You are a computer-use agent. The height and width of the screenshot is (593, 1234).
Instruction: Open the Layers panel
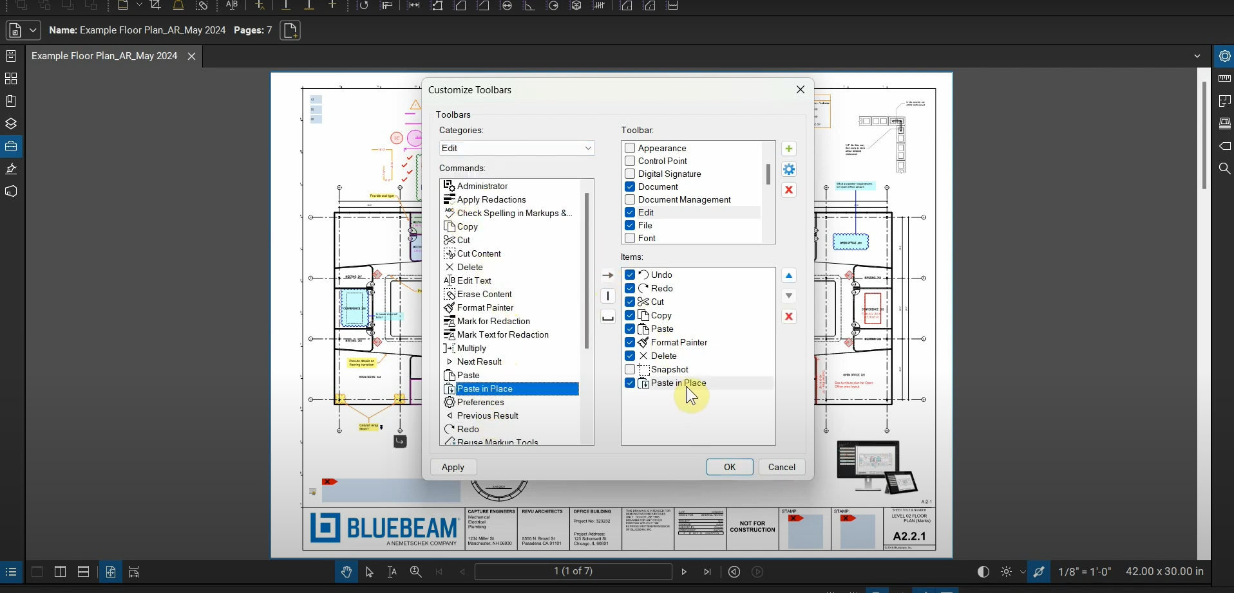11,123
